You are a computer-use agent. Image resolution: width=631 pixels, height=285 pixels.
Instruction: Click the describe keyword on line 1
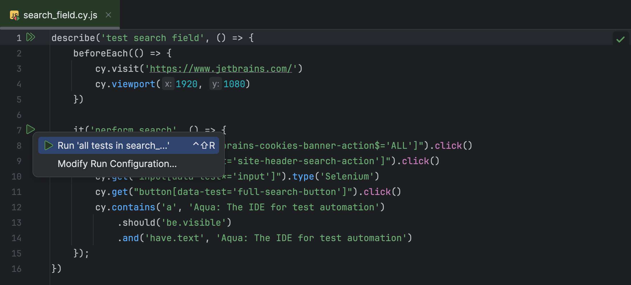point(74,37)
